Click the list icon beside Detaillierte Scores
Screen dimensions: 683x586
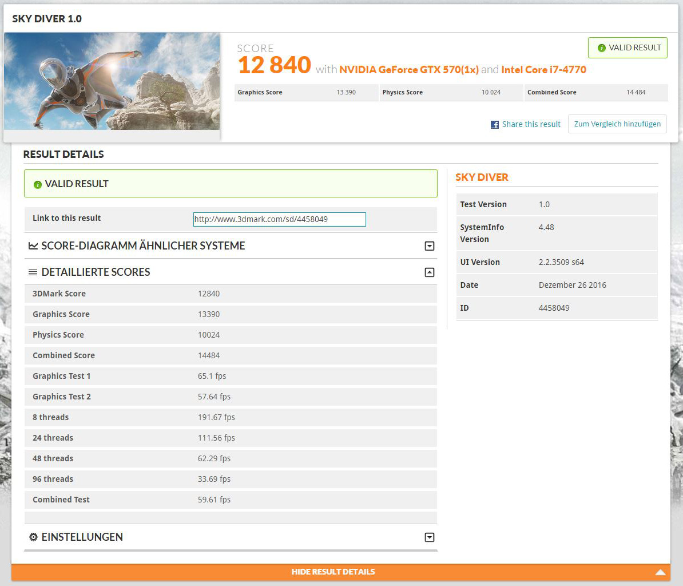tap(33, 272)
